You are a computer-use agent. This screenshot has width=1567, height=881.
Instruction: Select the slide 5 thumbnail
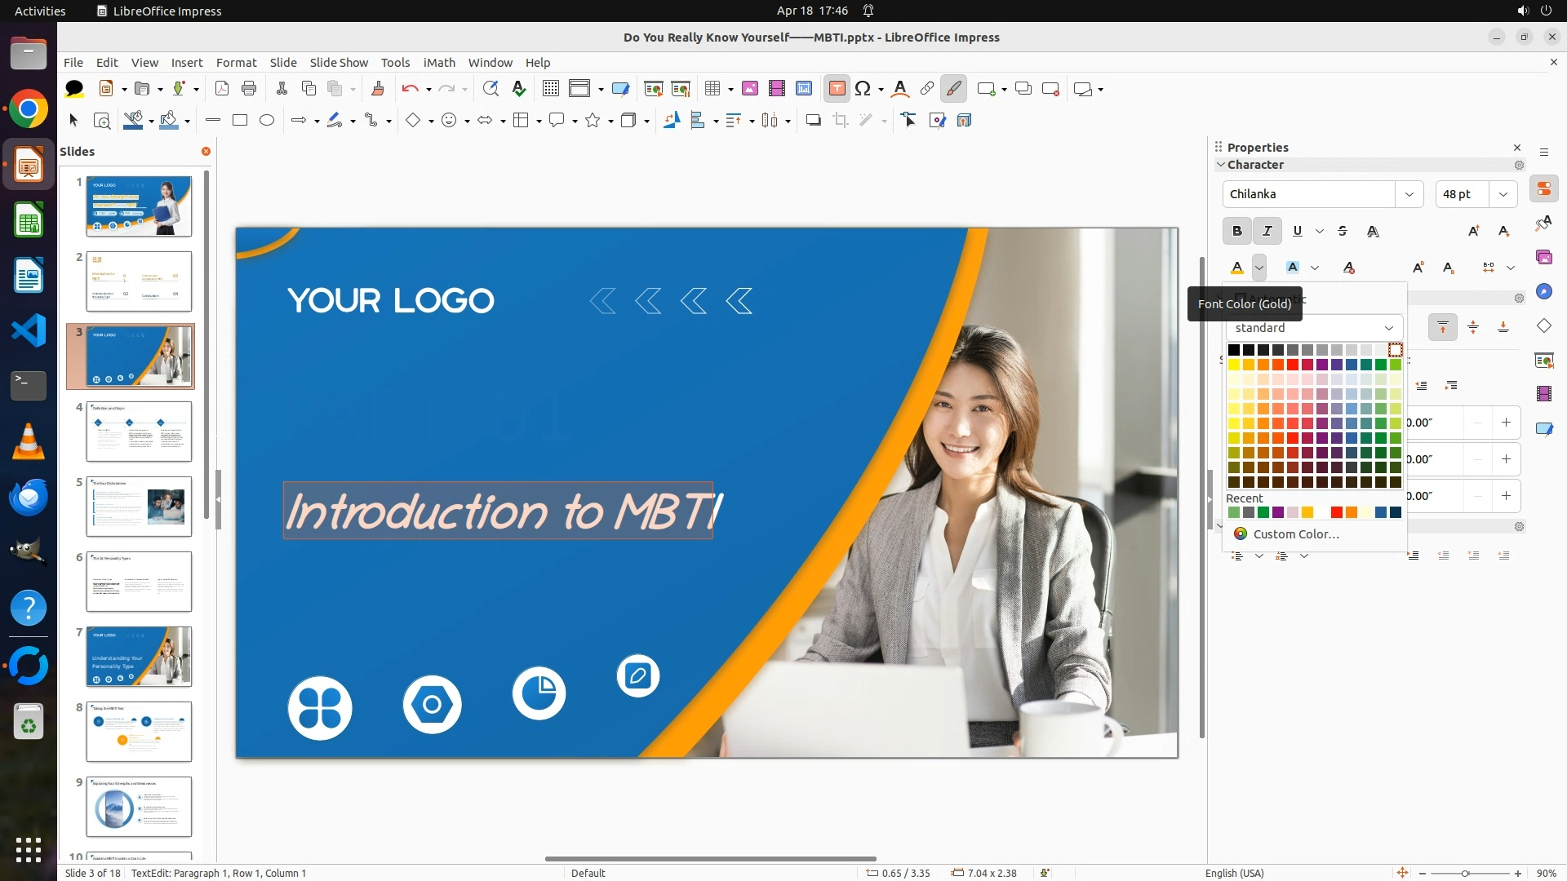(139, 507)
